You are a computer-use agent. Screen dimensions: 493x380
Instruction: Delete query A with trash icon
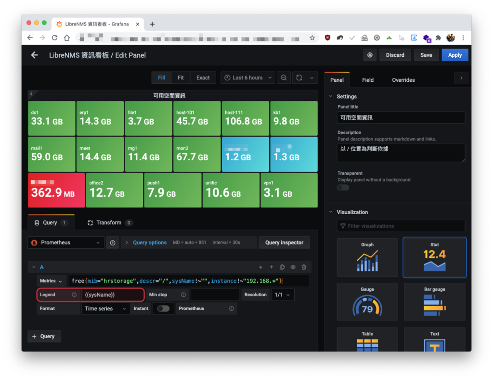(x=304, y=267)
